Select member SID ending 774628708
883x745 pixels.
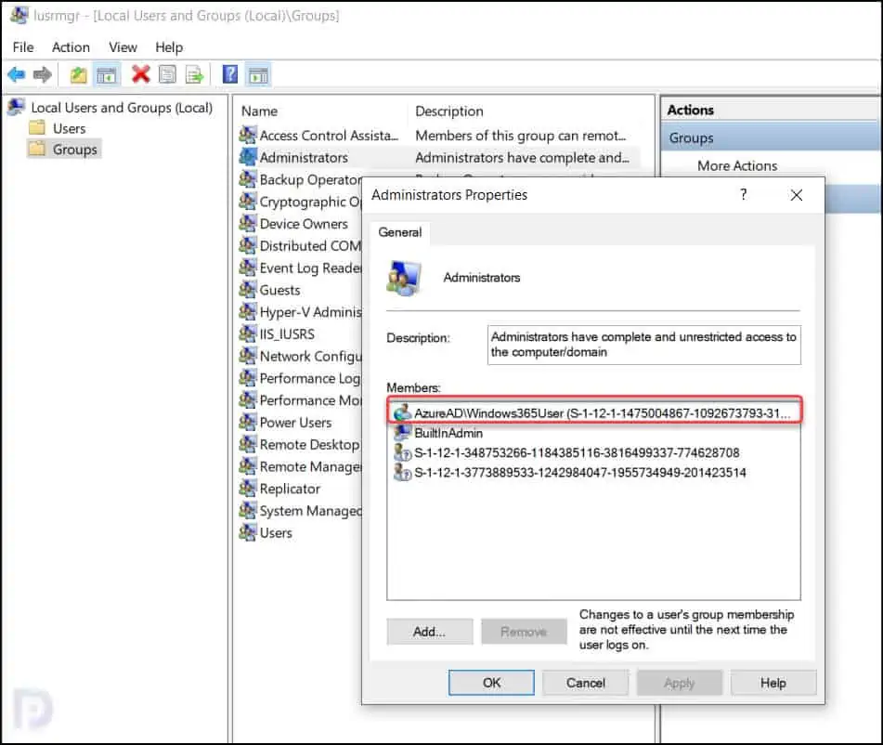point(576,452)
